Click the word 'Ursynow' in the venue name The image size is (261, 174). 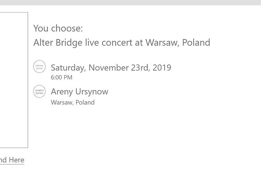coord(92,92)
